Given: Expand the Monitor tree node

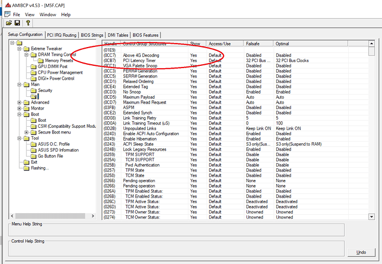Looking at the screenshot, I should pos(19,108).
